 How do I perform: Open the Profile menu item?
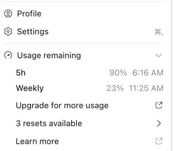click(83, 14)
